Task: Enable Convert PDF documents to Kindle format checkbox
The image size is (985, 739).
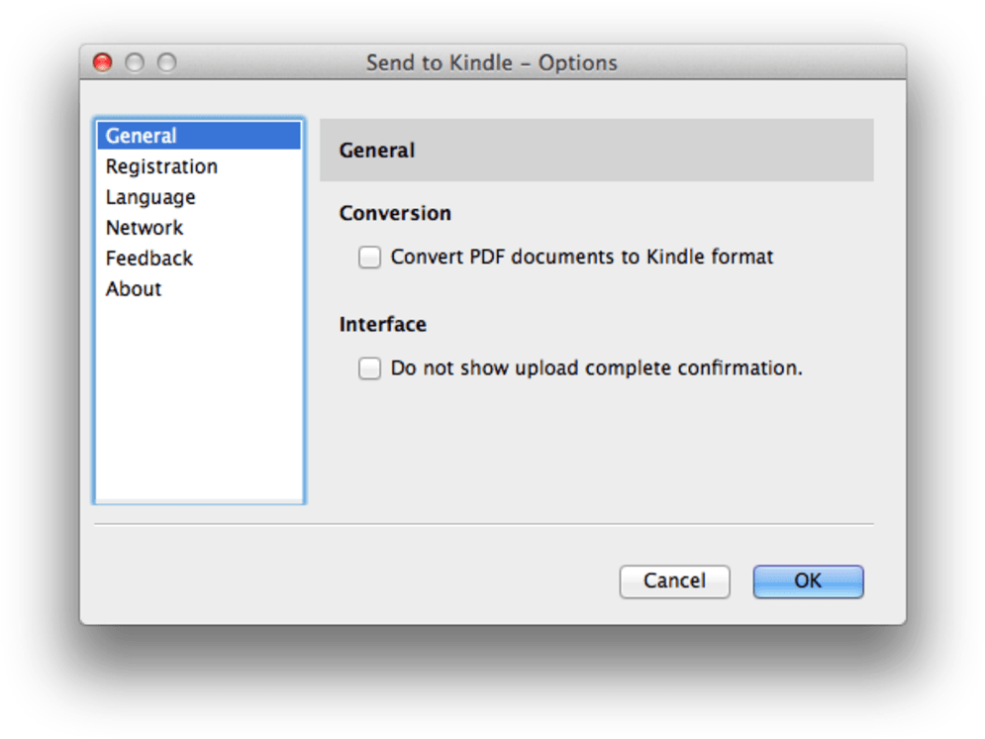Action: point(369,257)
